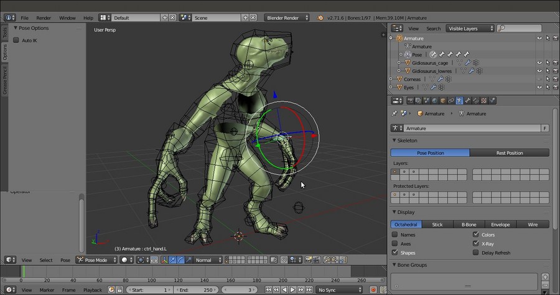The height and width of the screenshot is (295, 560).
Task: Open the Marker menu in timeline
Action: (x=47, y=290)
